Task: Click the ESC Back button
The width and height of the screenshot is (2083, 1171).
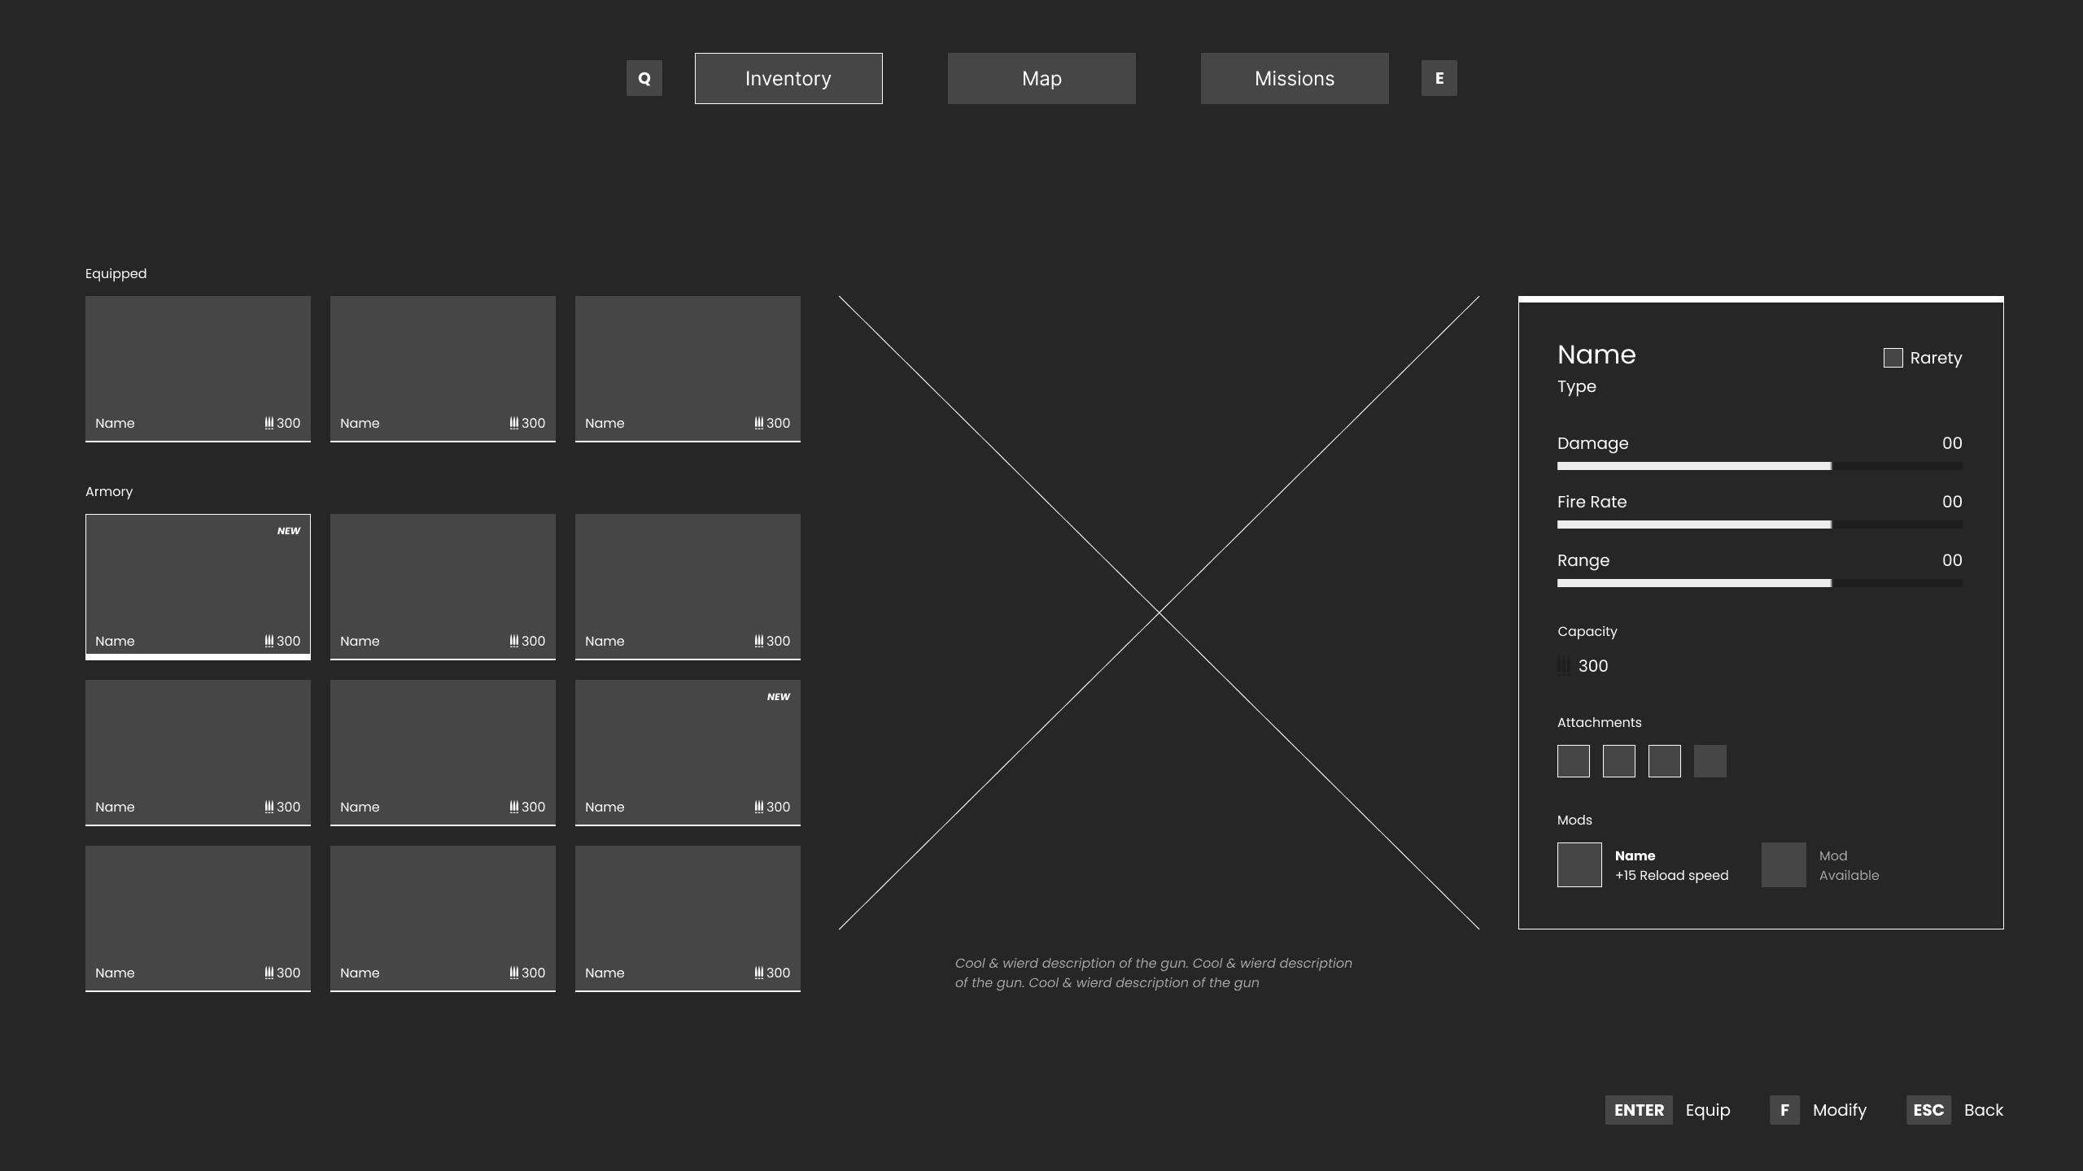Action: [1928, 1110]
